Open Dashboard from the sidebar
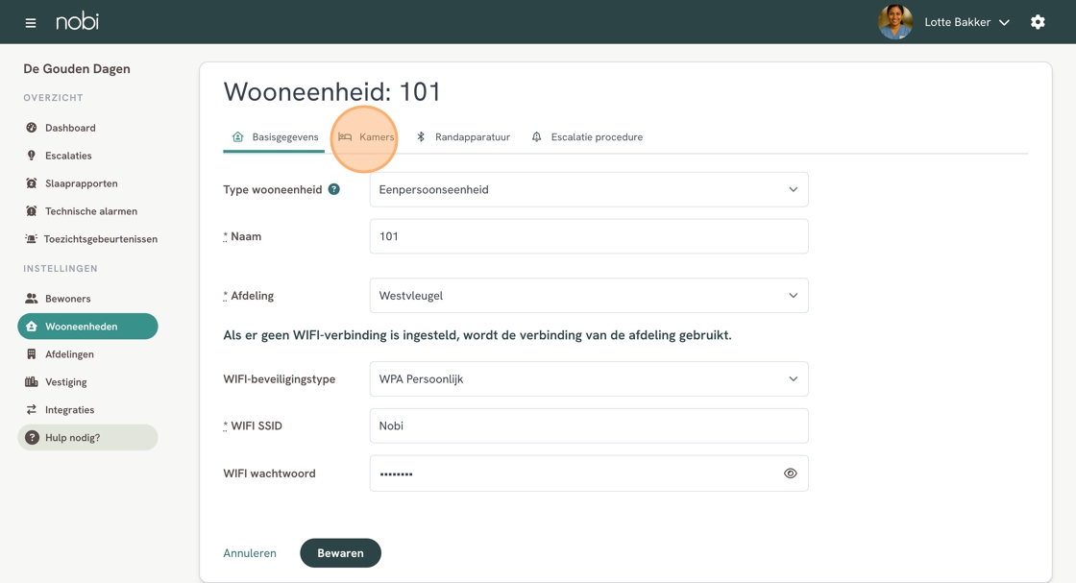This screenshot has height=583, width=1076. [69, 128]
